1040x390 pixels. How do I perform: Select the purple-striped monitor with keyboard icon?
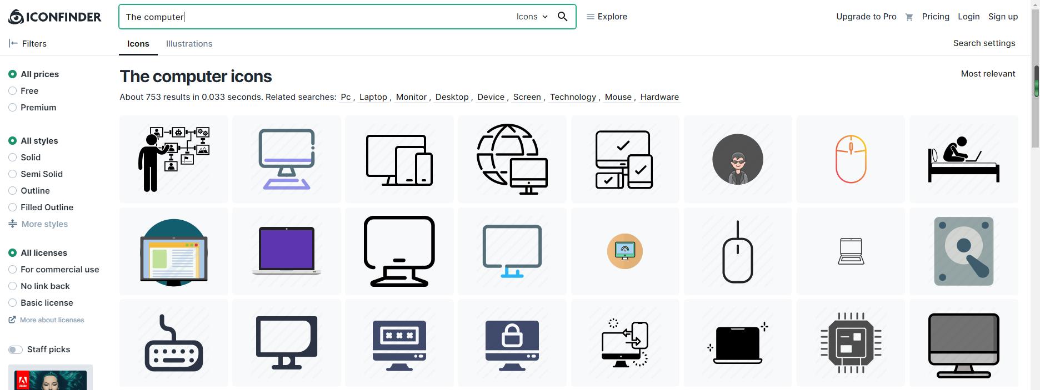[287, 159]
